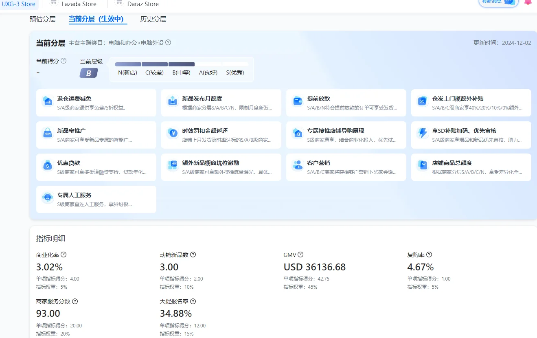Click the 指标明细 section heading
This screenshot has width=537, height=338.
click(x=51, y=239)
